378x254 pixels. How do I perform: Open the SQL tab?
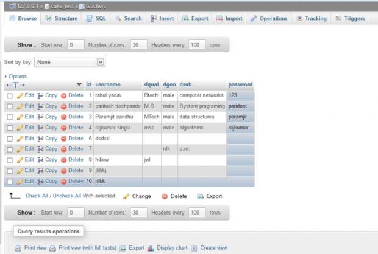(x=96, y=19)
